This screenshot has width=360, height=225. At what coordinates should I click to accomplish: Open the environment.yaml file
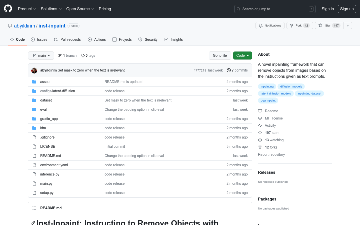(x=54, y=165)
